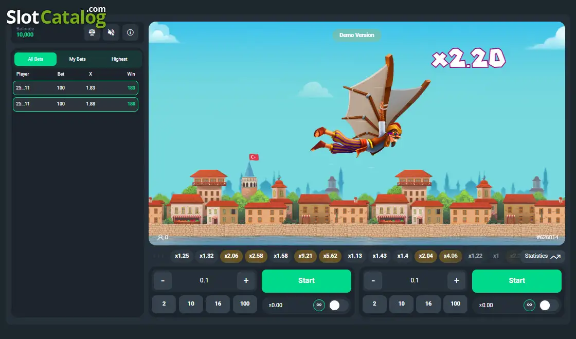576x339 pixels.
Task: Click the left bet amount field
Action: click(x=204, y=280)
